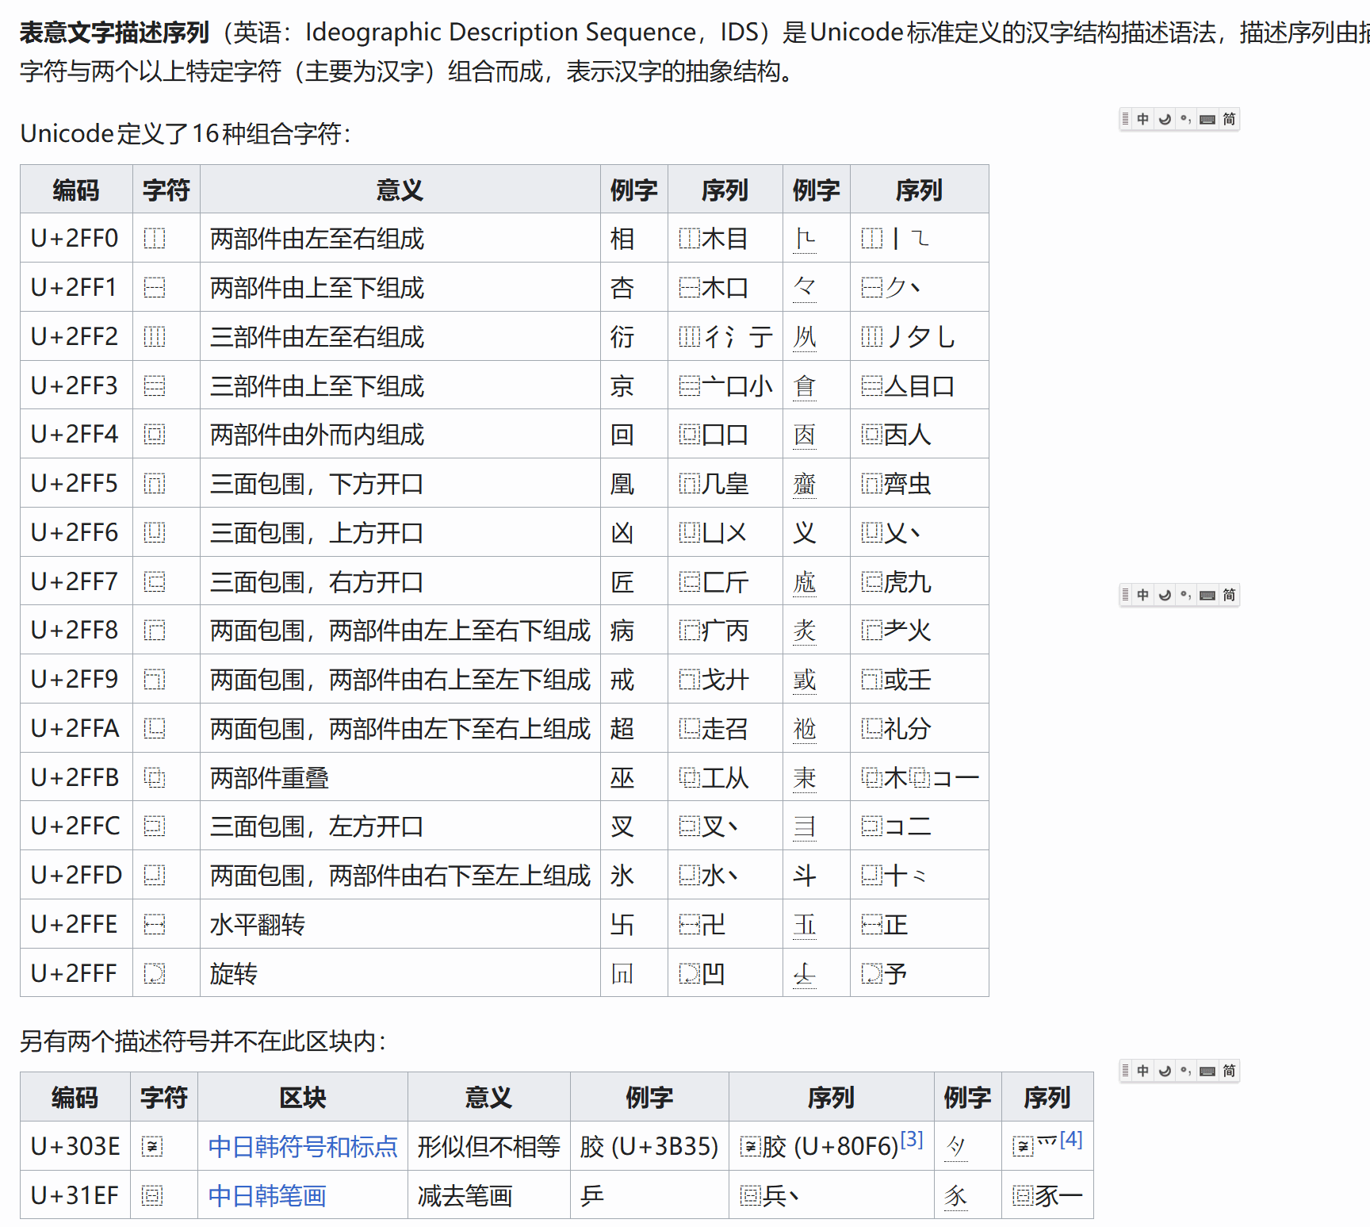Click the symbol in the U+2FFE row

tap(155, 924)
